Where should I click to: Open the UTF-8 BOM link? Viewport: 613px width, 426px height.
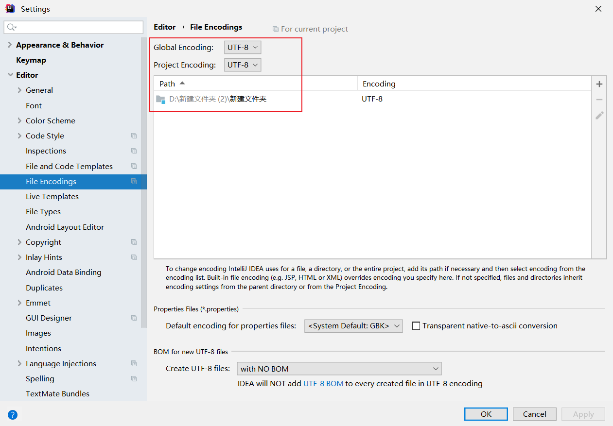click(323, 383)
